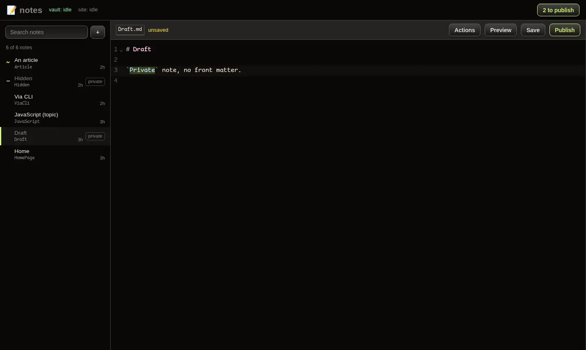The height and width of the screenshot is (350, 586).
Task: Click the unsaved status text
Action: coord(158,30)
